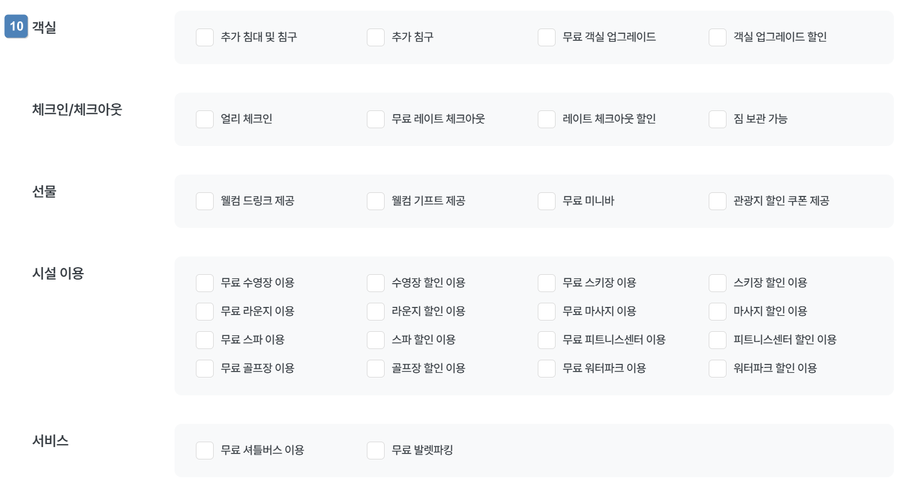
Task: Tick 관광지 할인 쿠폰 제공 checkbox
Action: tap(718, 201)
